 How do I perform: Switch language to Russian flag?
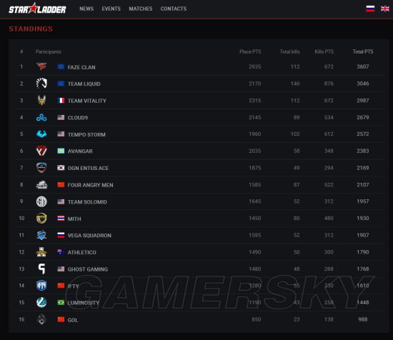point(370,9)
